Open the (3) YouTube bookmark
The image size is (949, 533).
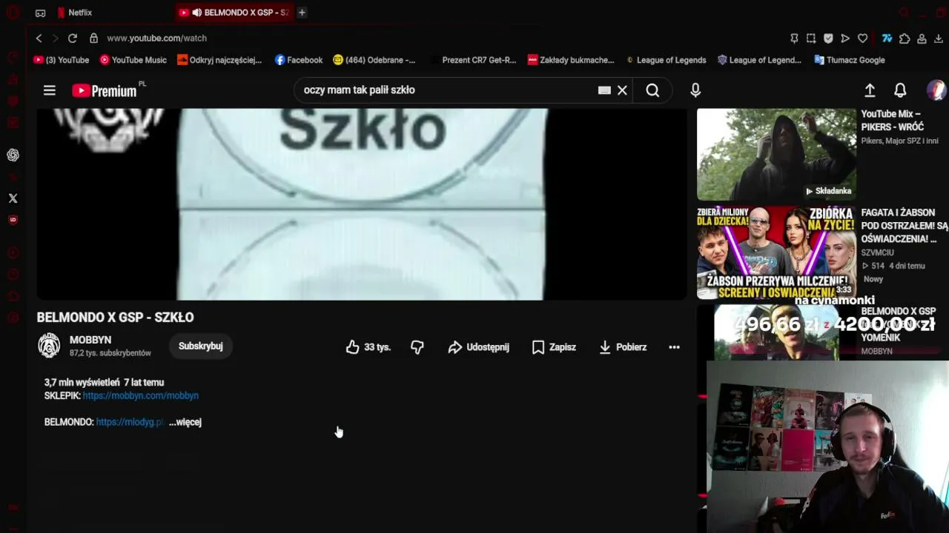point(62,60)
